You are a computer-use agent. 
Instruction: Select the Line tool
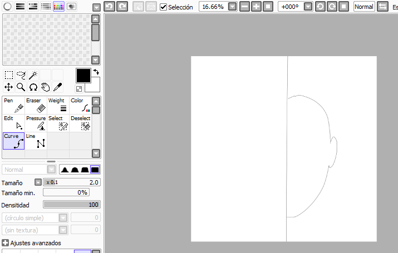pos(36,141)
